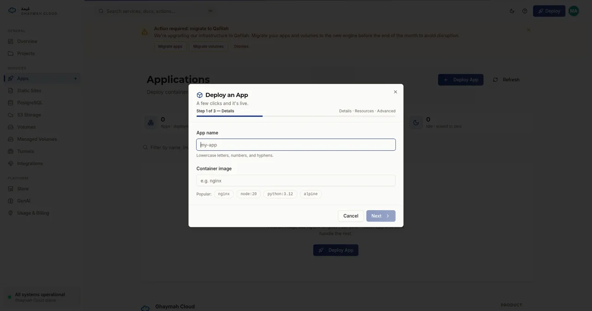Click the Volumes sidebar icon
592x311 pixels.
(11, 127)
